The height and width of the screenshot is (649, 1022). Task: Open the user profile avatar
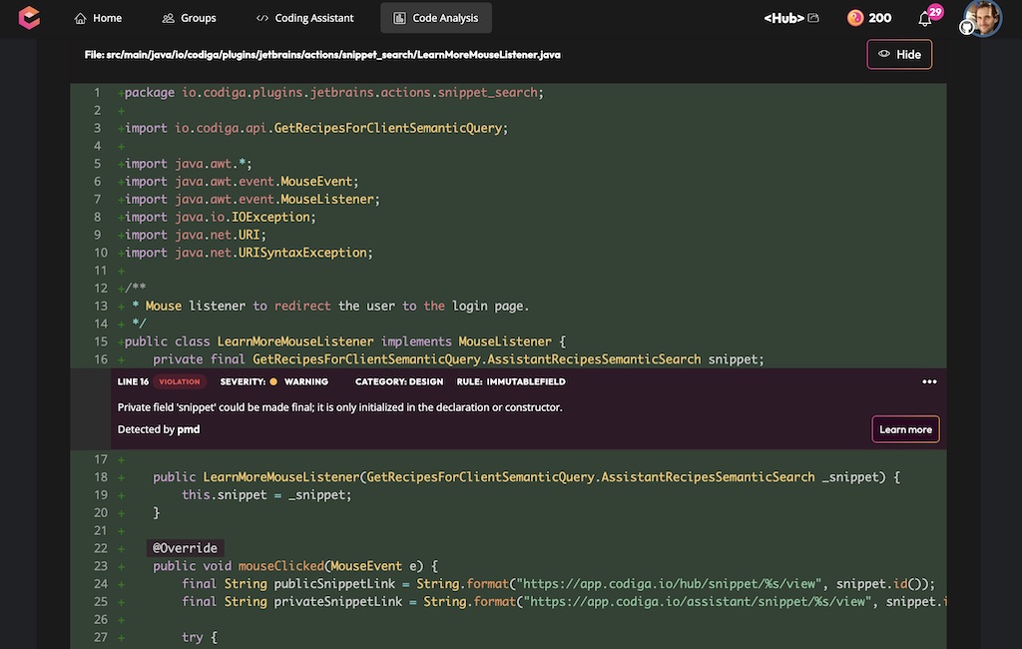click(x=983, y=18)
